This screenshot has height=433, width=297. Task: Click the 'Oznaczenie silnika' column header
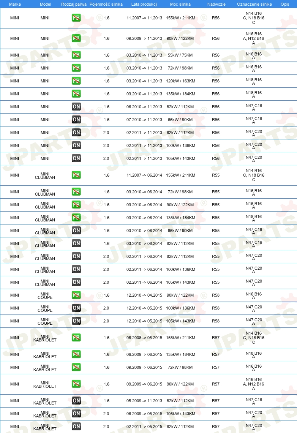254,4
